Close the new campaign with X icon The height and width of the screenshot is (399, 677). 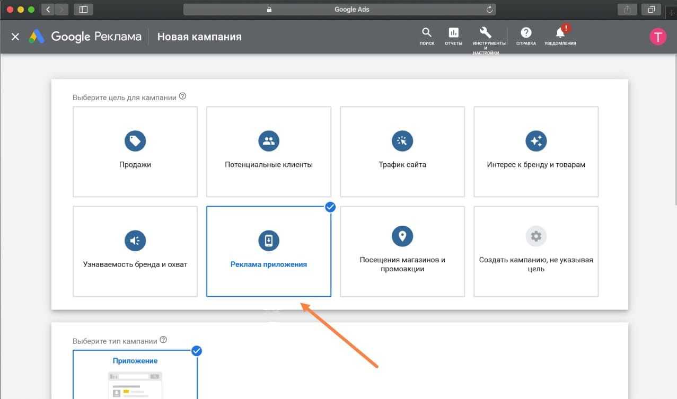pos(15,37)
